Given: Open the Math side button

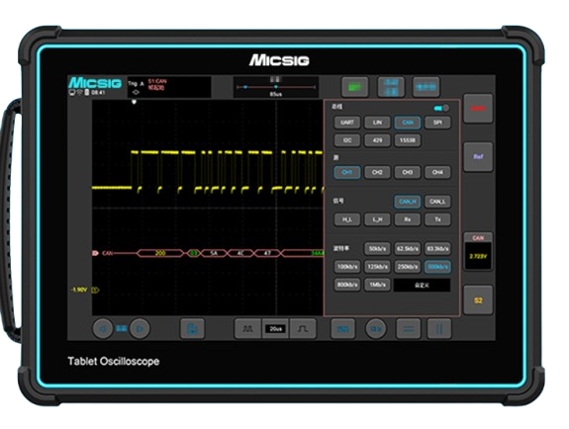Looking at the screenshot, I should point(478,109).
